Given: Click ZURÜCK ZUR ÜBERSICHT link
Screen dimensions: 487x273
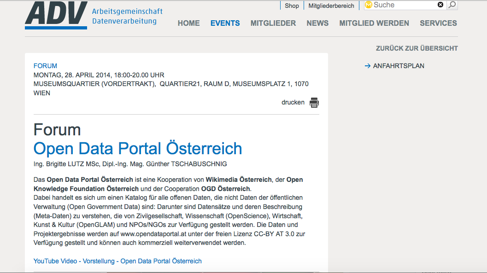Looking at the screenshot, I should click(417, 48).
